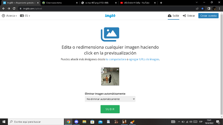Close the Crear nuevo tema tab

[77, 3]
